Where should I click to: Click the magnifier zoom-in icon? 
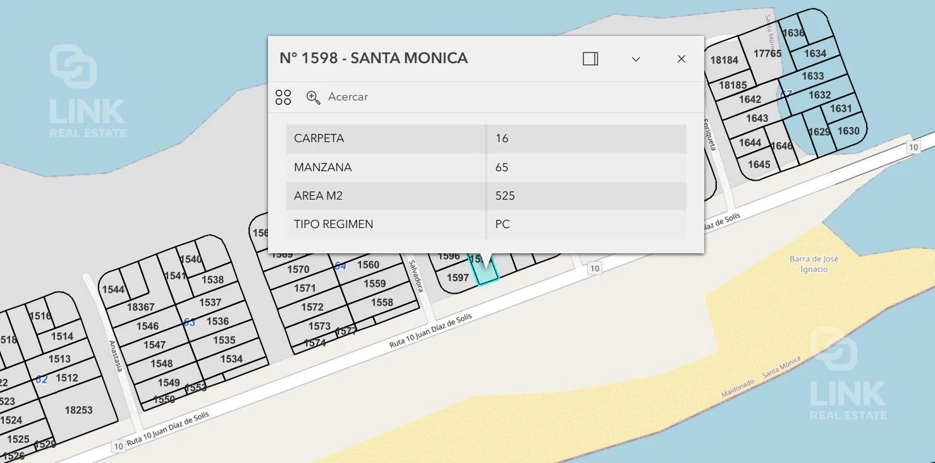click(313, 97)
